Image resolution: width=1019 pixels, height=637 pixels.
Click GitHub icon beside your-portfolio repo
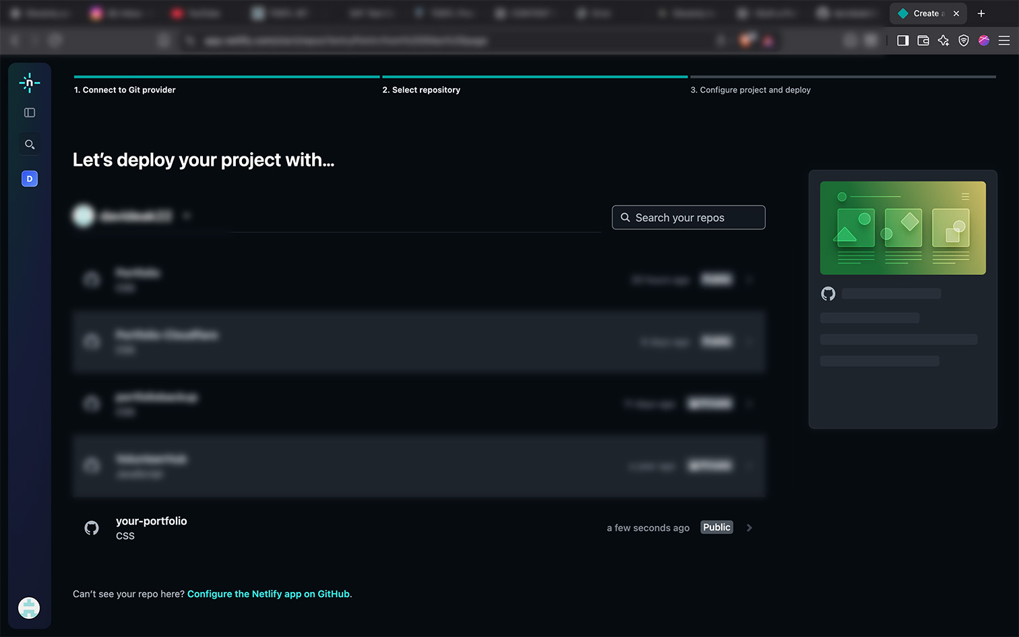point(92,528)
